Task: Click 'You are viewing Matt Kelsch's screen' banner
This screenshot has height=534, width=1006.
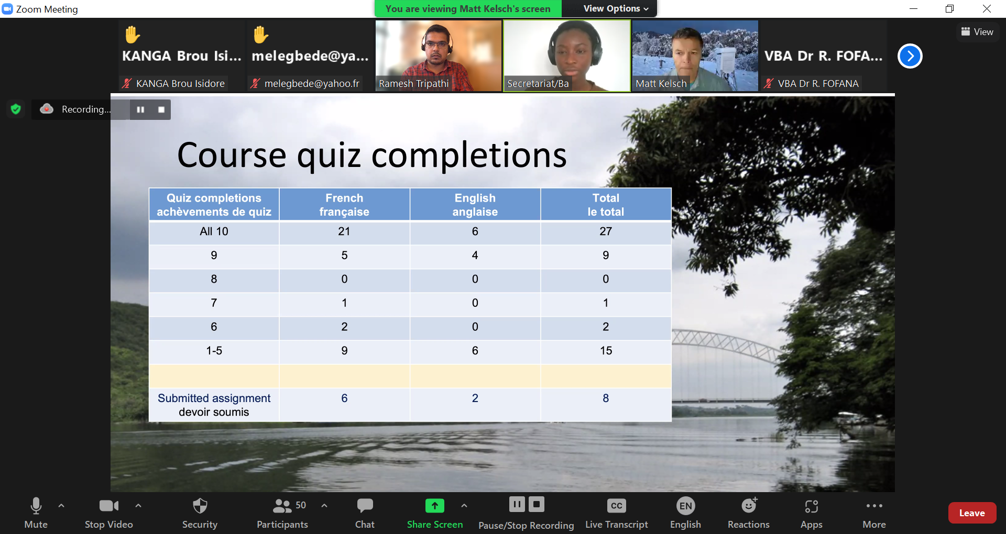Action: click(x=468, y=8)
